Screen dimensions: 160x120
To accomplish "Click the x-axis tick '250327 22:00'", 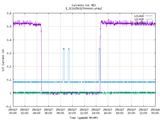I will tap(143, 111).
